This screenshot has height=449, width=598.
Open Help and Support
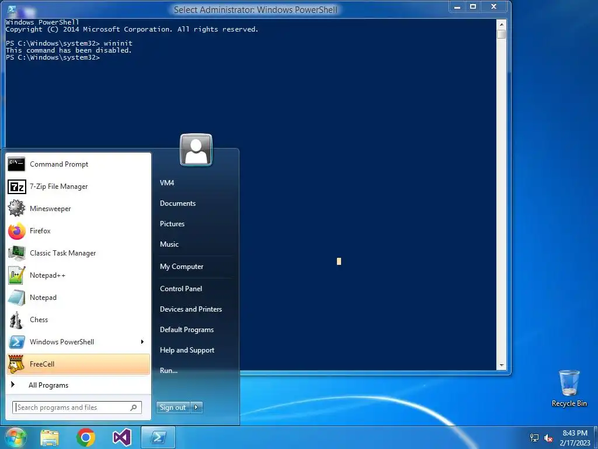pos(187,351)
